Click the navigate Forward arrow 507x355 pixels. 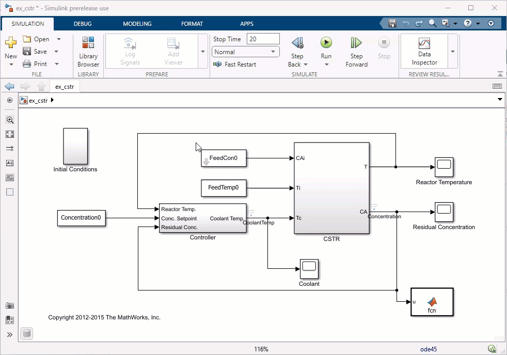coord(25,87)
